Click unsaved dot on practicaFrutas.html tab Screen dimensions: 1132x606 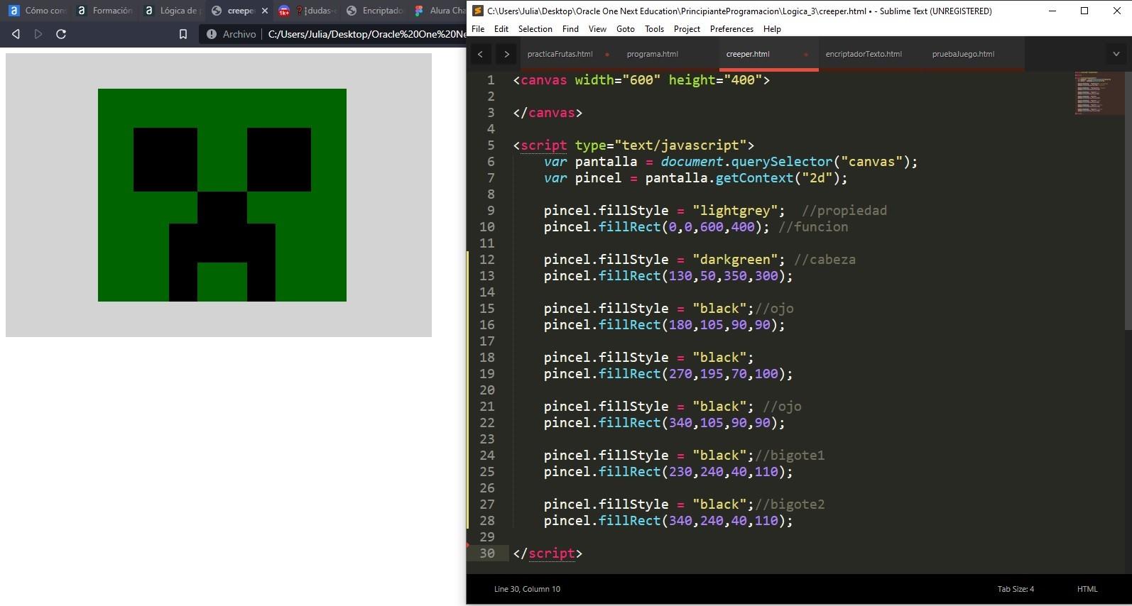click(607, 55)
